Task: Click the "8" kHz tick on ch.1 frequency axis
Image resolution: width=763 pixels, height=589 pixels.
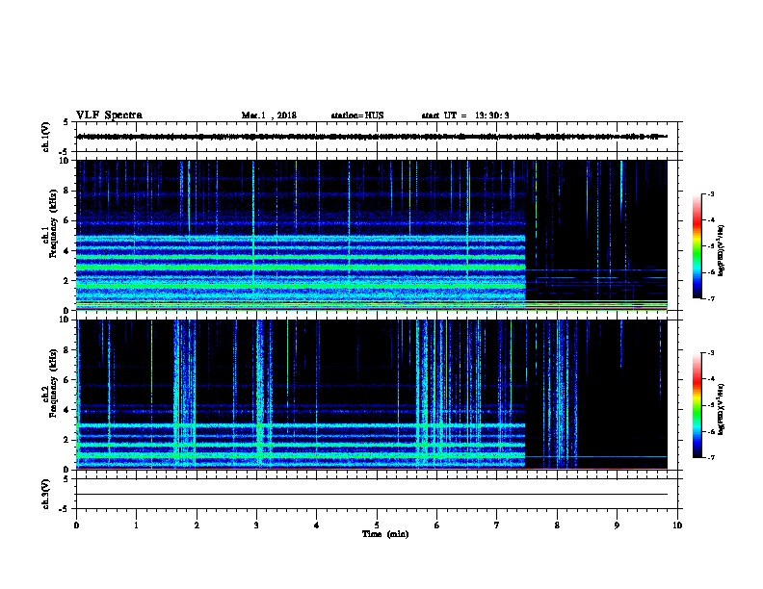Action: click(x=67, y=191)
